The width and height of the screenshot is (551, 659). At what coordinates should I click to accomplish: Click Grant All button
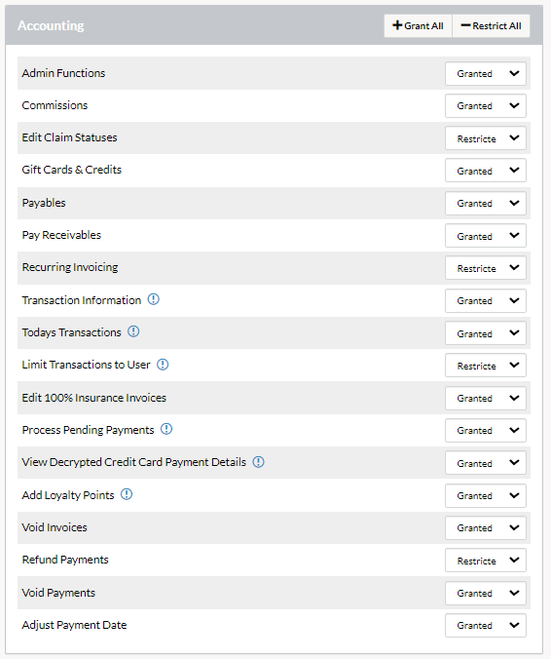point(418,26)
